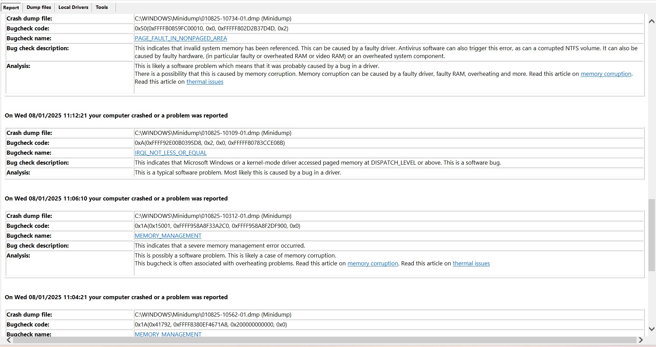Image resolution: width=656 pixels, height=347 pixels.
Task: Click the scroll up arrow
Action: pos(651,21)
